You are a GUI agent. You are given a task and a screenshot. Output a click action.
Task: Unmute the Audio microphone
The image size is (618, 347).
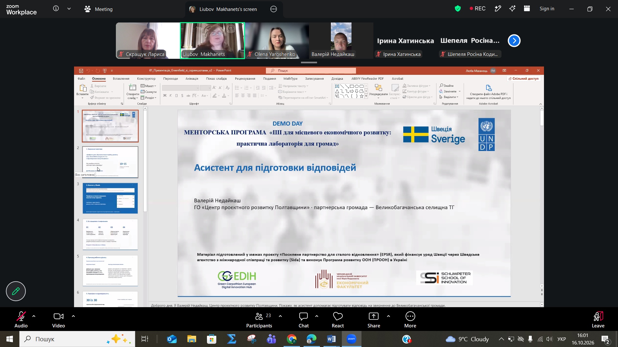pos(21,320)
